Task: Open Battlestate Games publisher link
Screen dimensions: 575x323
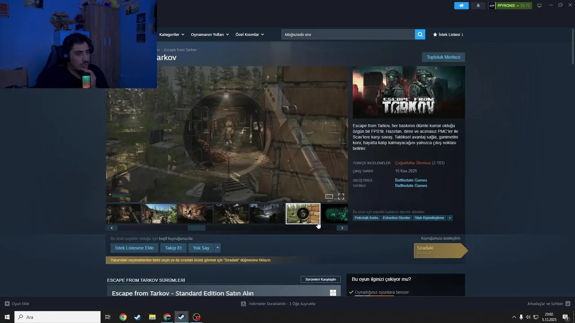Action: pos(411,186)
